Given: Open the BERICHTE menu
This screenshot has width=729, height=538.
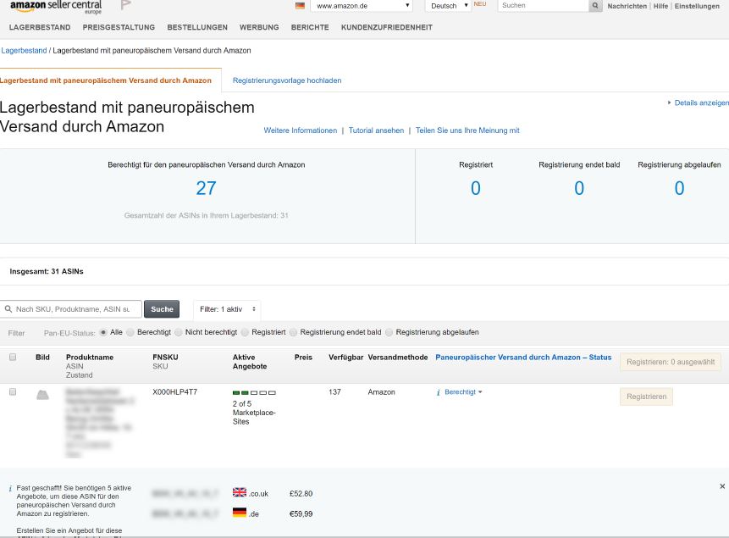Looking at the screenshot, I should [x=310, y=27].
